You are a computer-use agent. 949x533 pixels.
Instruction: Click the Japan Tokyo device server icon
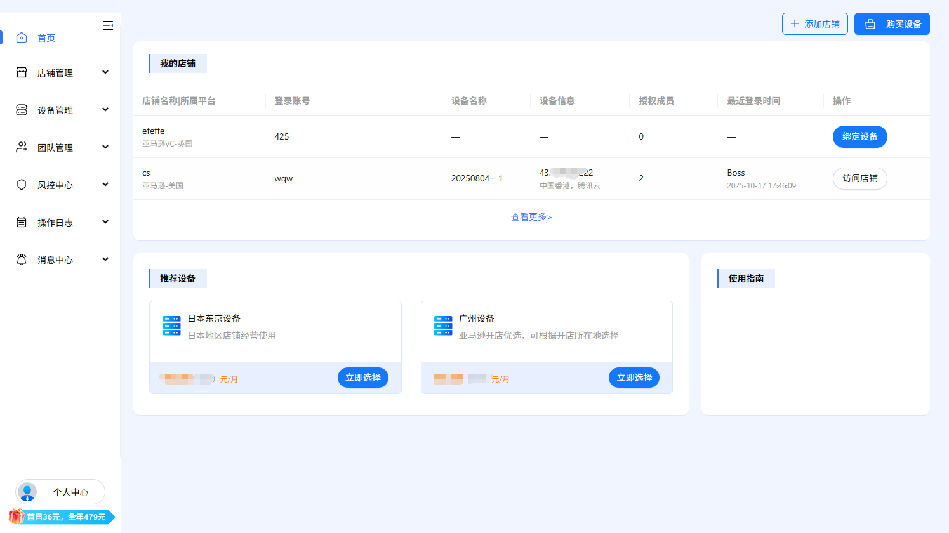(x=171, y=326)
